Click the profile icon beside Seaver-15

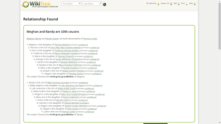171,4
